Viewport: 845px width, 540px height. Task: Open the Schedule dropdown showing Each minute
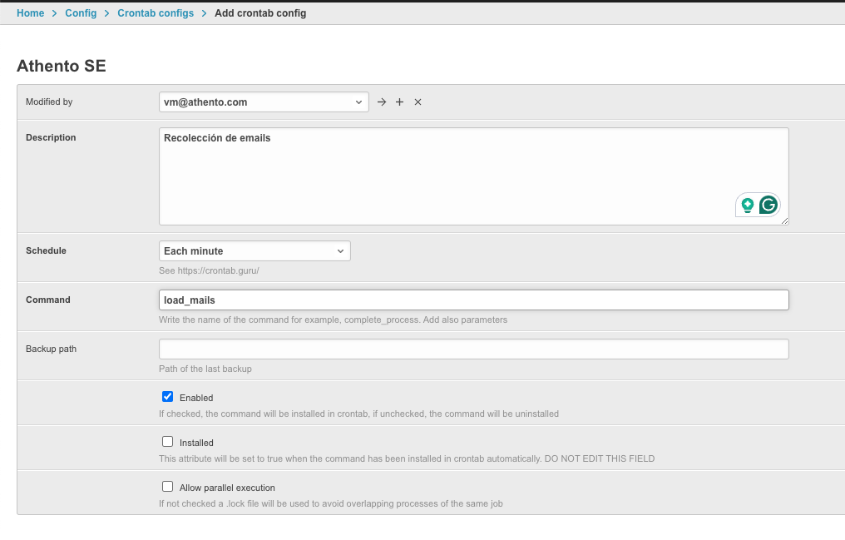tap(254, 250)
